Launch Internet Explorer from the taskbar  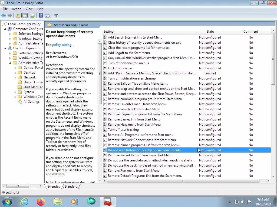click(24, 202)
